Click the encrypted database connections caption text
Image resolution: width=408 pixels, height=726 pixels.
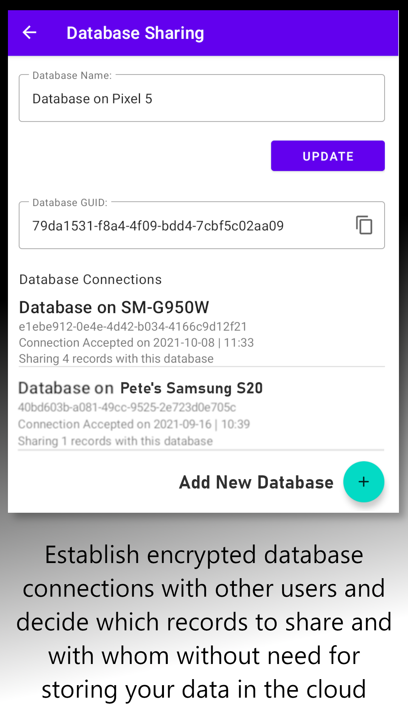coord(204,621)
